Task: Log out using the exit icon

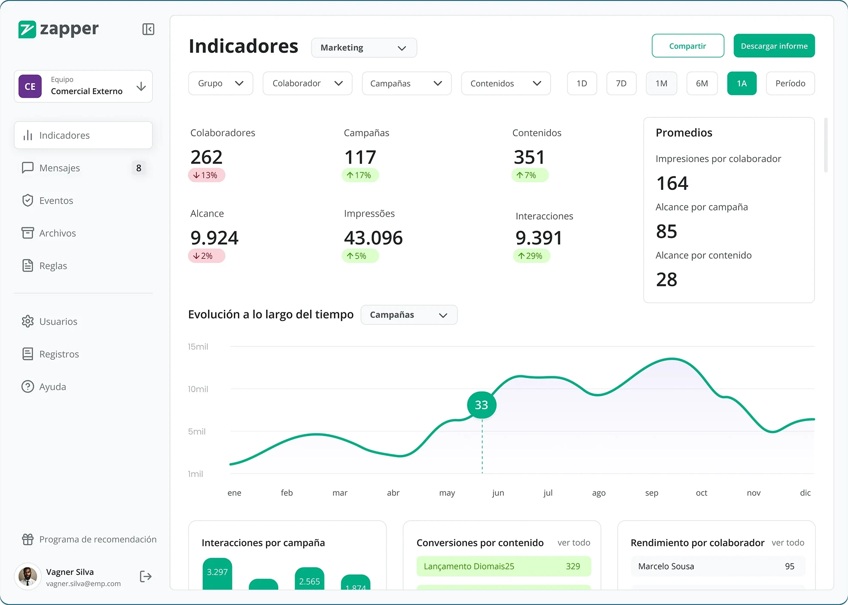Action: (x=146, y=577)
